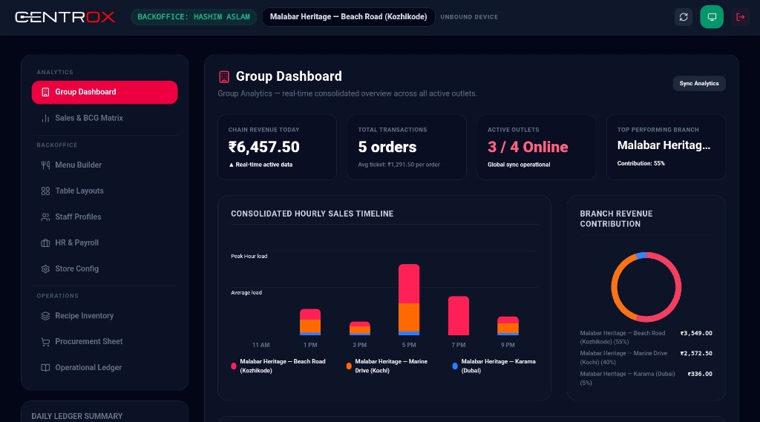This screenshot has width=760, height=422.
Task: Click the 5 PM sales bar
Action: point(409,300)
